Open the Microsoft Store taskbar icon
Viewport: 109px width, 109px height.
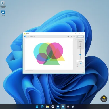[x=73, y=107]
